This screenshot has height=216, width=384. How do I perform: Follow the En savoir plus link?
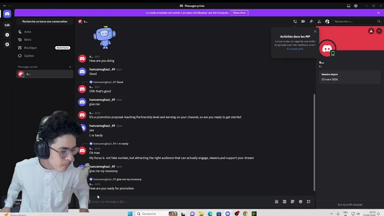(x=295, y=49)
